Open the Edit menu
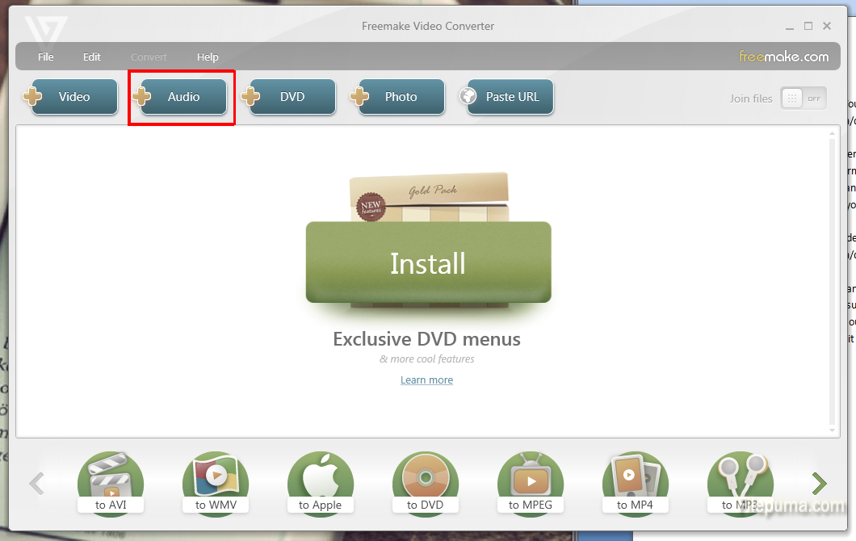This screenshot has height=541, width=856. click(x=92, y=57)
